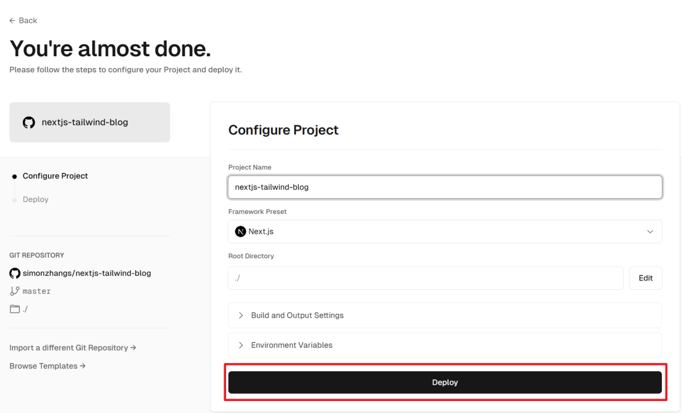Open simonzhangs/nextjs-tailwind-blog repository link

pos(87,273)
